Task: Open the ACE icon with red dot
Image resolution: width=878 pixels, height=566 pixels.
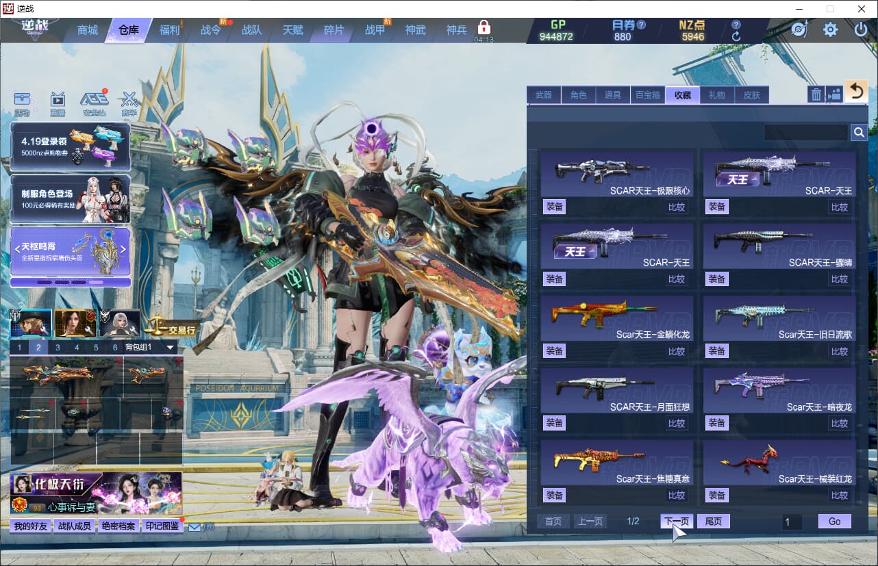Action: point(94,104)
